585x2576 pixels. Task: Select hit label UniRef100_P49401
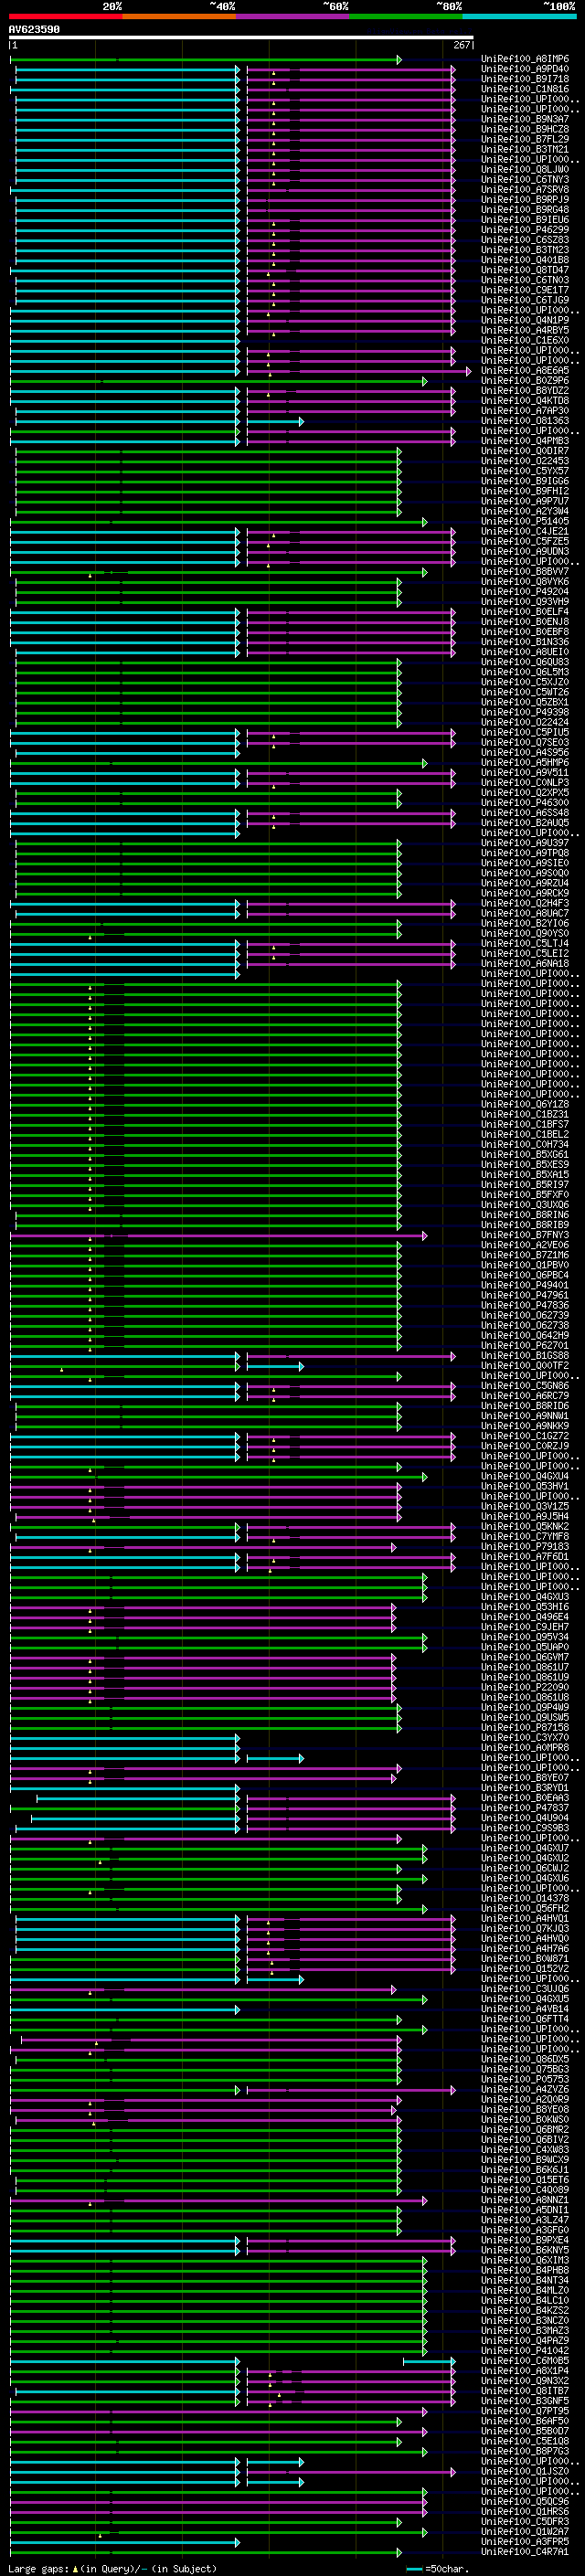coord(525,1285)
